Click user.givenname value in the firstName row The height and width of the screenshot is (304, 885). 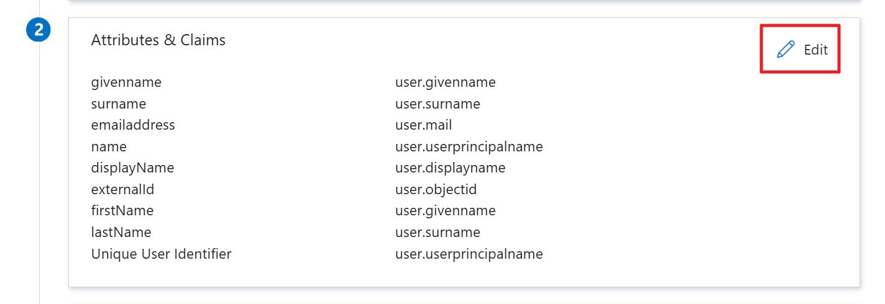pos(445,211)
